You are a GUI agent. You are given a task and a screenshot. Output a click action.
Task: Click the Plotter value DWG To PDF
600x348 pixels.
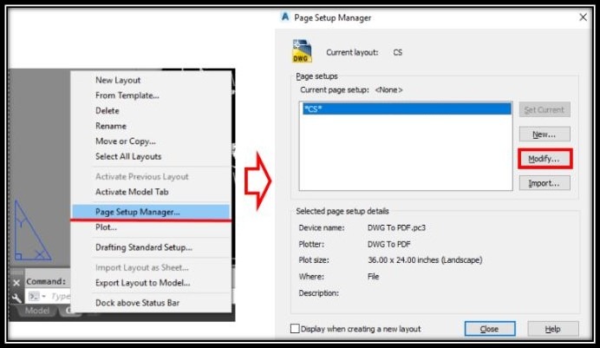pyautogui.click(x=388, y=244)
